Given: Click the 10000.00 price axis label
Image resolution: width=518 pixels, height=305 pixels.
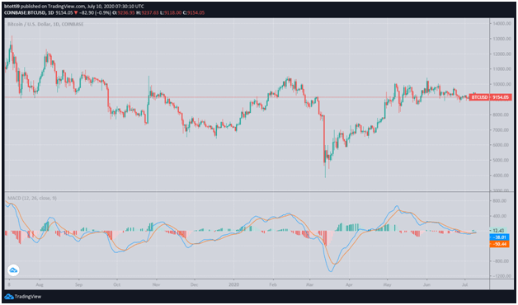Looking at the screenshot, I should click(x=501, y=85).
